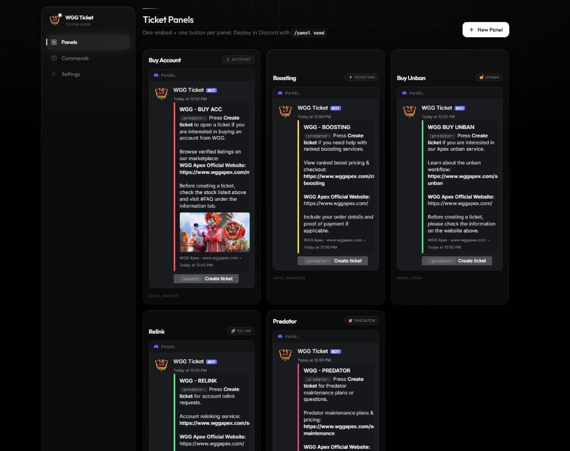Viewport: 570px width, 451px height.
Task: Click the 'Predator' card title
Action: point(284,321)
